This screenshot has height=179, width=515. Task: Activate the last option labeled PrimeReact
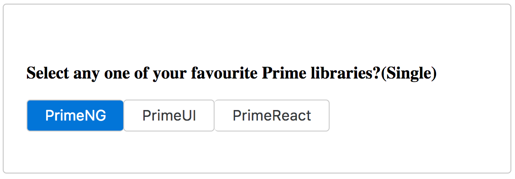(x=272, y=116)
